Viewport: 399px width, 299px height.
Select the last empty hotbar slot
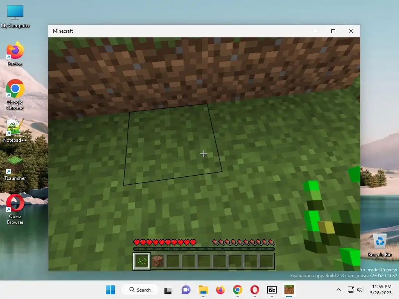coord(267,261)
